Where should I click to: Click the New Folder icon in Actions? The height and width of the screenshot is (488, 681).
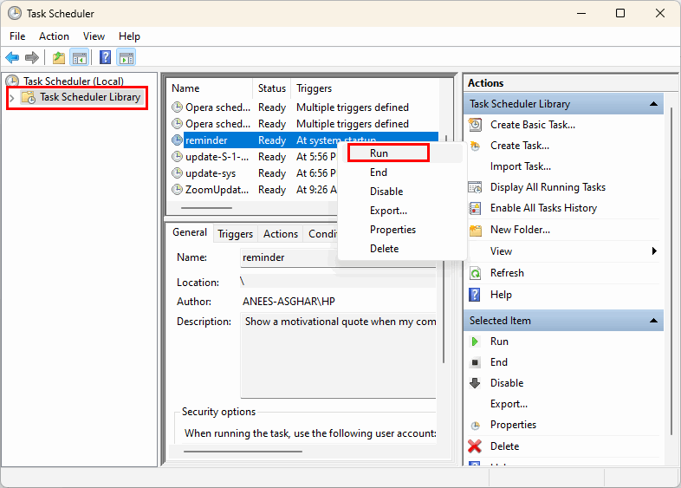point(475,230)
